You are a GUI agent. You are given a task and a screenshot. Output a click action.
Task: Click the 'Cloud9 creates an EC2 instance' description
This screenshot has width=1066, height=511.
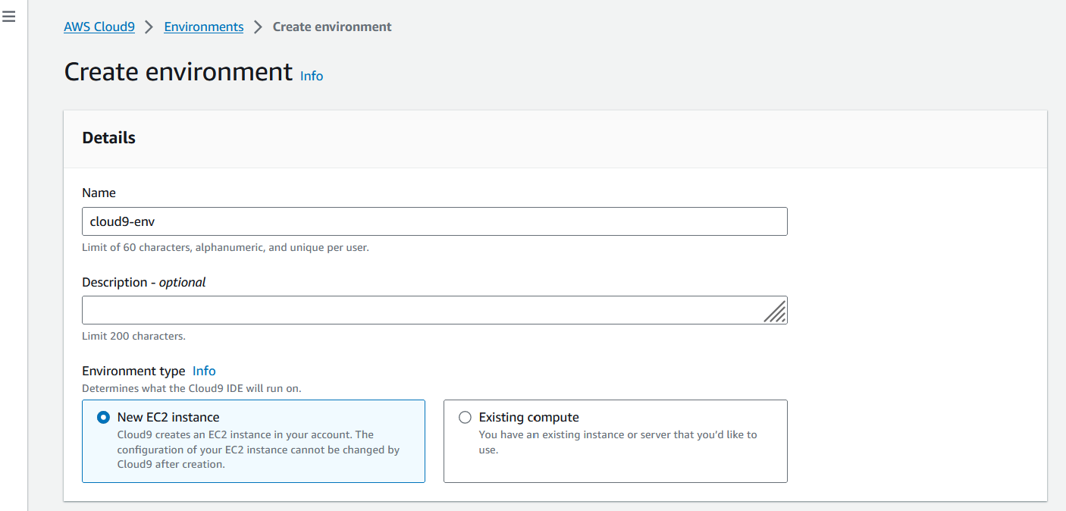(x=259, y=450)
